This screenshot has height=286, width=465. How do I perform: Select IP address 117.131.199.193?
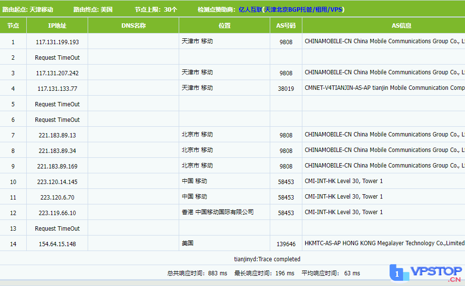coord(57,42)
